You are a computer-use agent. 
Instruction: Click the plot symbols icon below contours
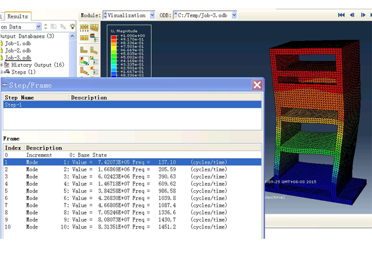point(85,71)
